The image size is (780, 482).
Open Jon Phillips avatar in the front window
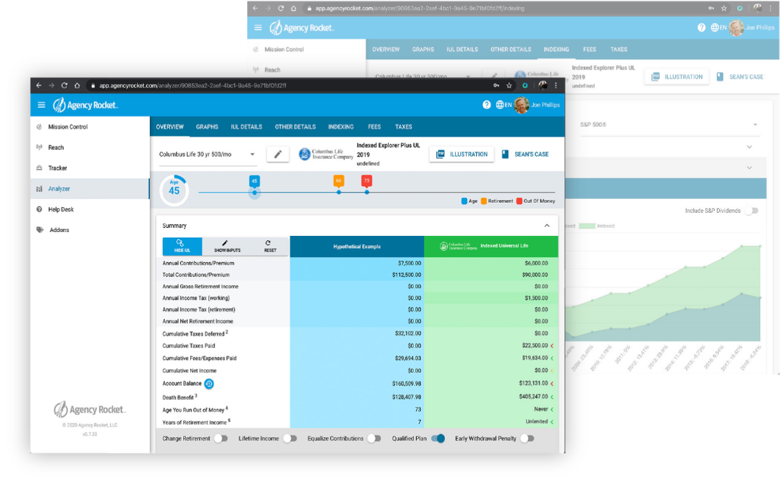[x=521, y=105]
